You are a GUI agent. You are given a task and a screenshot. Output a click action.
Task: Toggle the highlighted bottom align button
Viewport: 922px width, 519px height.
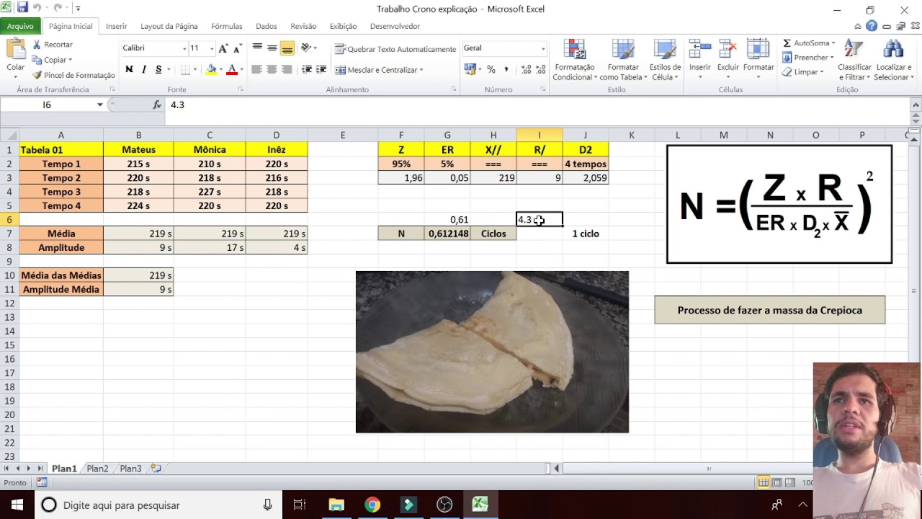[x=287, y=48]
